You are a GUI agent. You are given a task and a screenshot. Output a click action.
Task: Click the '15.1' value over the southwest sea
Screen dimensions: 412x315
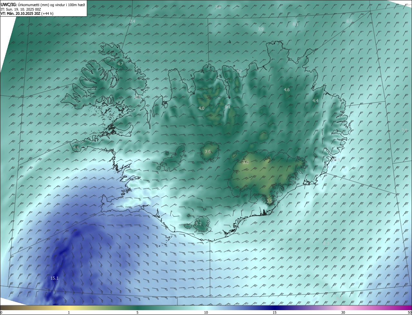[x=54, y=278]
